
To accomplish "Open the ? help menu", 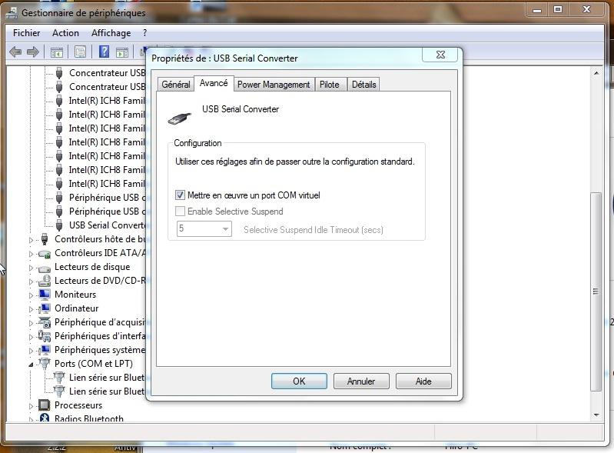I will click(x=145, y=33).
